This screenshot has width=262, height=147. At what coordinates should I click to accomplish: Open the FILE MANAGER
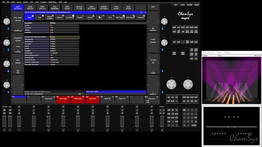54,8
